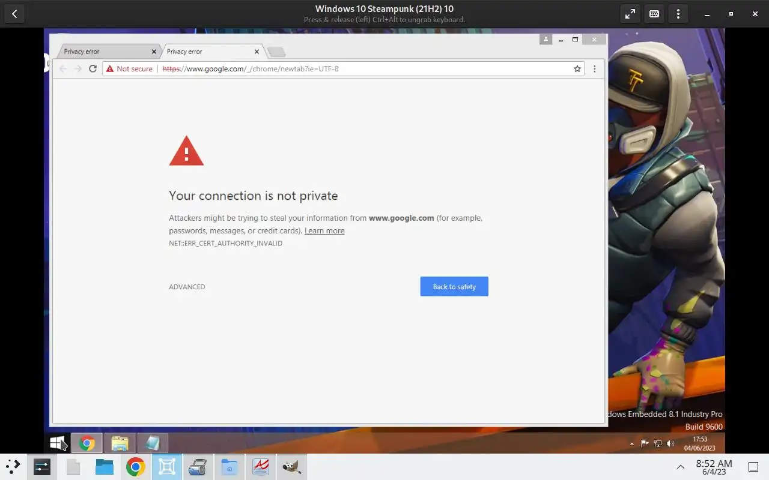Open the keyboard shortcuts menu in Boxes
Viewport: 769px width, 480px height.
pyautogui.click(x=654, y=14)
